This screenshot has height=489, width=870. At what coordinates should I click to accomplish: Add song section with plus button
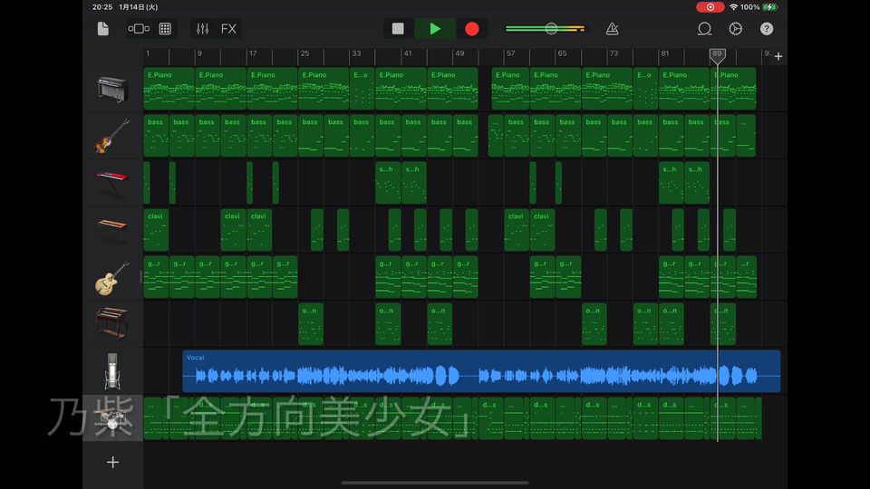point(778,56)
